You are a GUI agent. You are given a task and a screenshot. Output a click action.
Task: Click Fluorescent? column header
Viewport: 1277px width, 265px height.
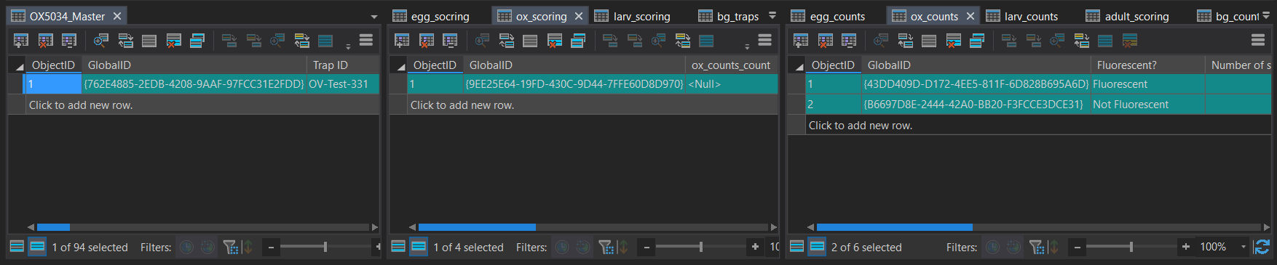point(1148,65)
